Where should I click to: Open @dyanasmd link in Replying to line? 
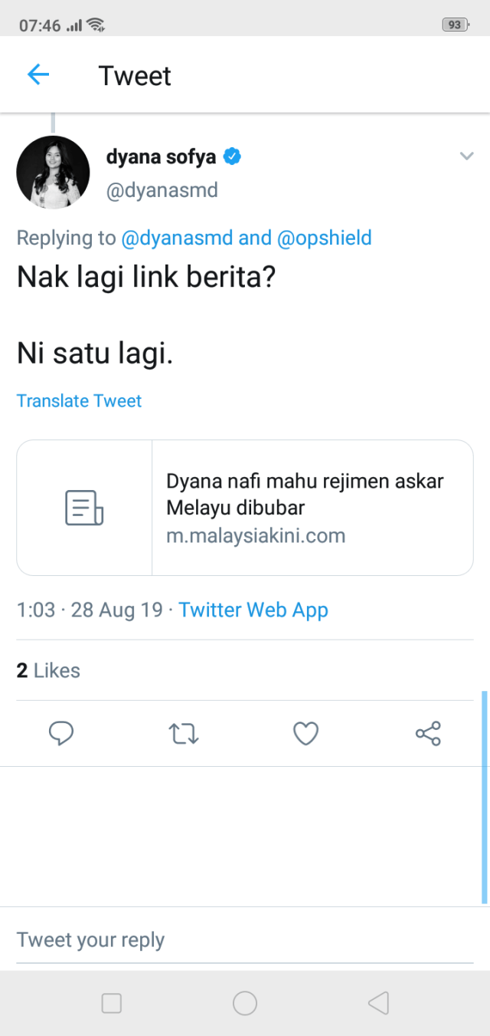(176, 238)
